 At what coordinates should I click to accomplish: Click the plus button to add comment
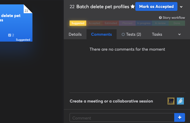(x=179, y=118)
